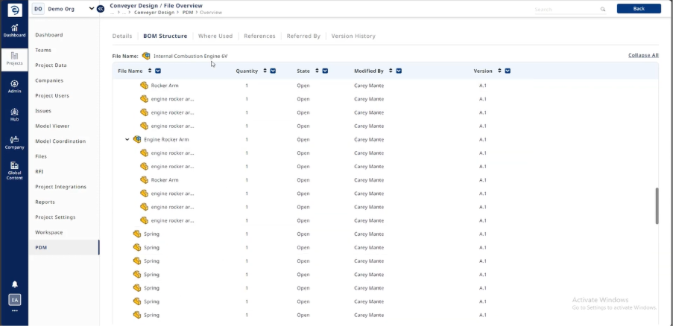
Task: Open the Hub icon in the left rail
Action: tap(14, 113)
